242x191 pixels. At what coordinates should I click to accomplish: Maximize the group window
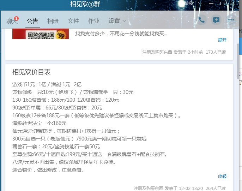pyautogui.click(x=223, y=4)
